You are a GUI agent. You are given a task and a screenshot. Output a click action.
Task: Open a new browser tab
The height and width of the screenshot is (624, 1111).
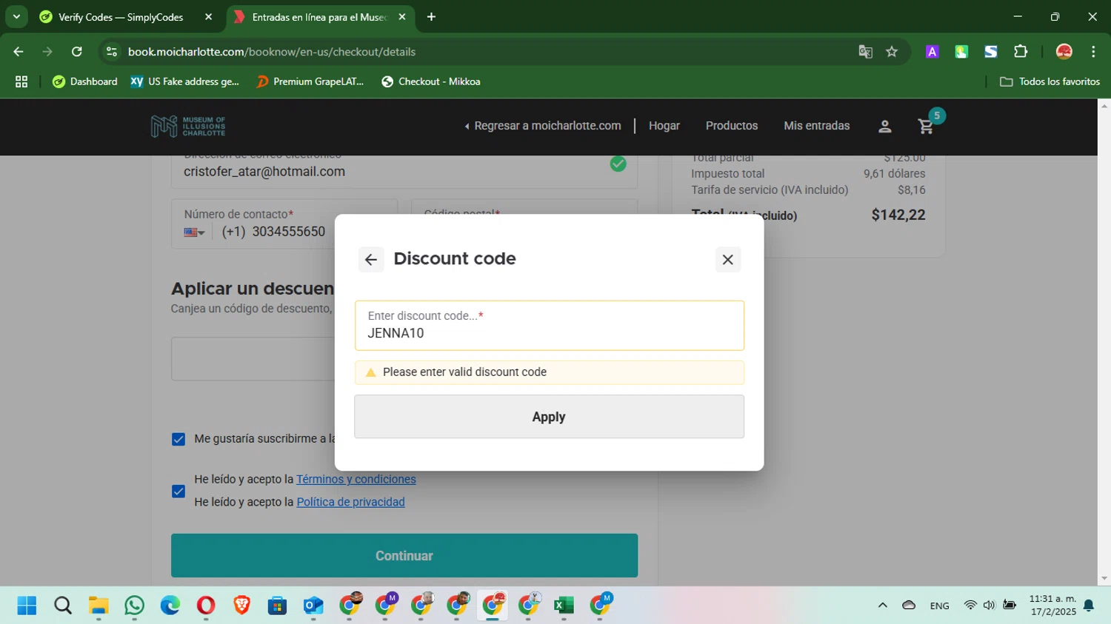pos(431,17)
